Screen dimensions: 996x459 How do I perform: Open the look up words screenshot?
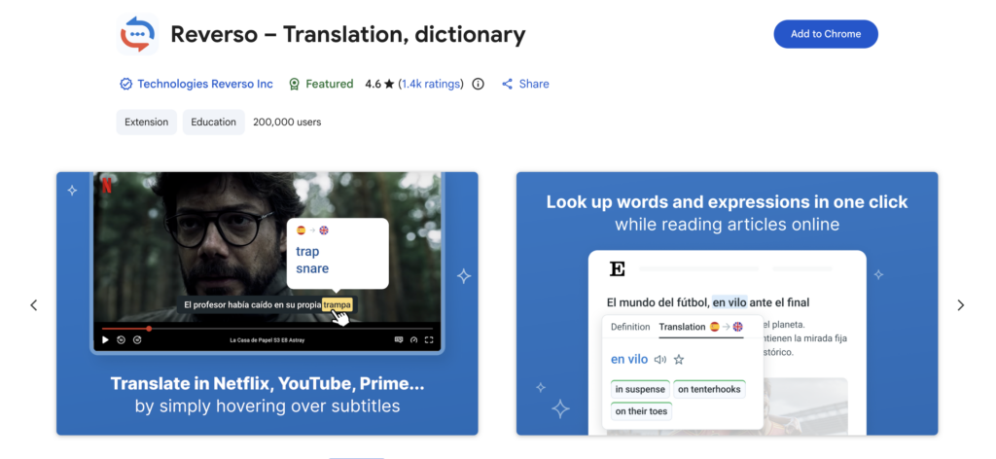[727, 303]
